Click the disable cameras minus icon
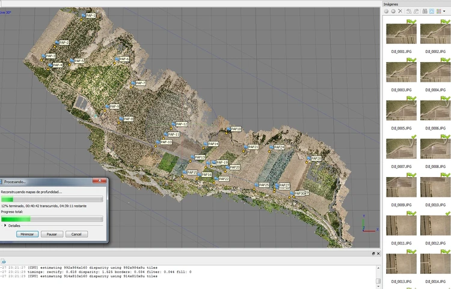The height and width of the screenshot is (289, 451). 393,11
